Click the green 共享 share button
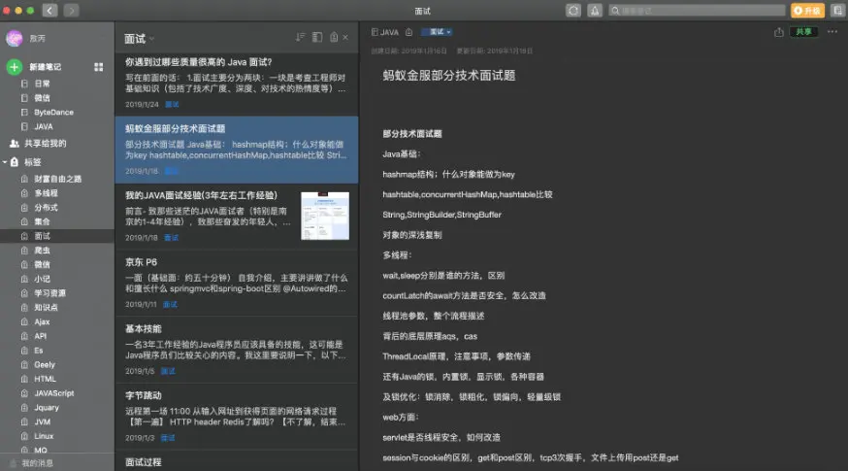This screenshot has width=848, height=471. [x=803, y=32]
